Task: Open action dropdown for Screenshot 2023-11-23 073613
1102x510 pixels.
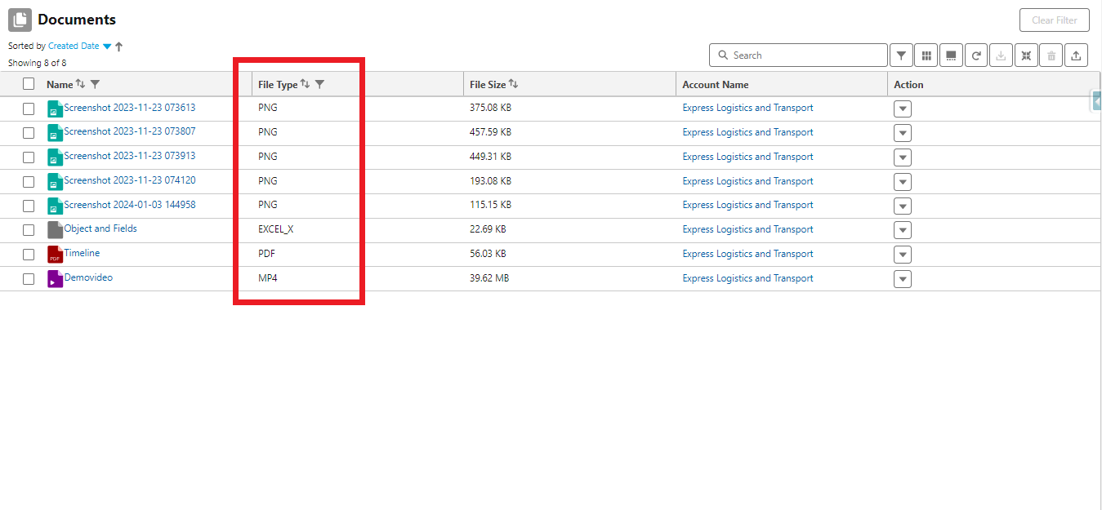Action: click(903, 109)
